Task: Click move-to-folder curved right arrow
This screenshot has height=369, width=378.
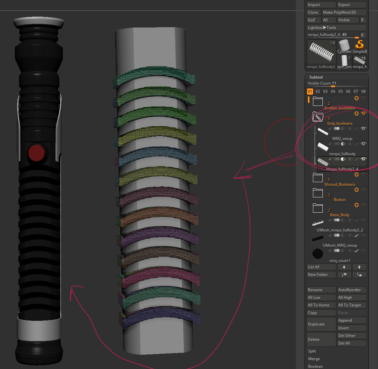Action: click(x=344, y=275)
